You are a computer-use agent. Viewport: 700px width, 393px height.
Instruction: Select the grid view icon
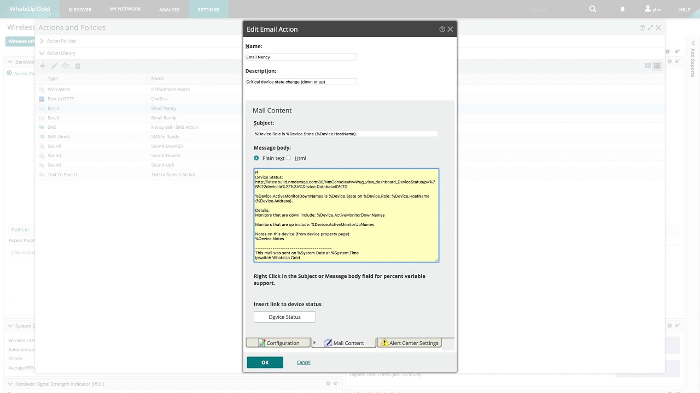(647, 65)
